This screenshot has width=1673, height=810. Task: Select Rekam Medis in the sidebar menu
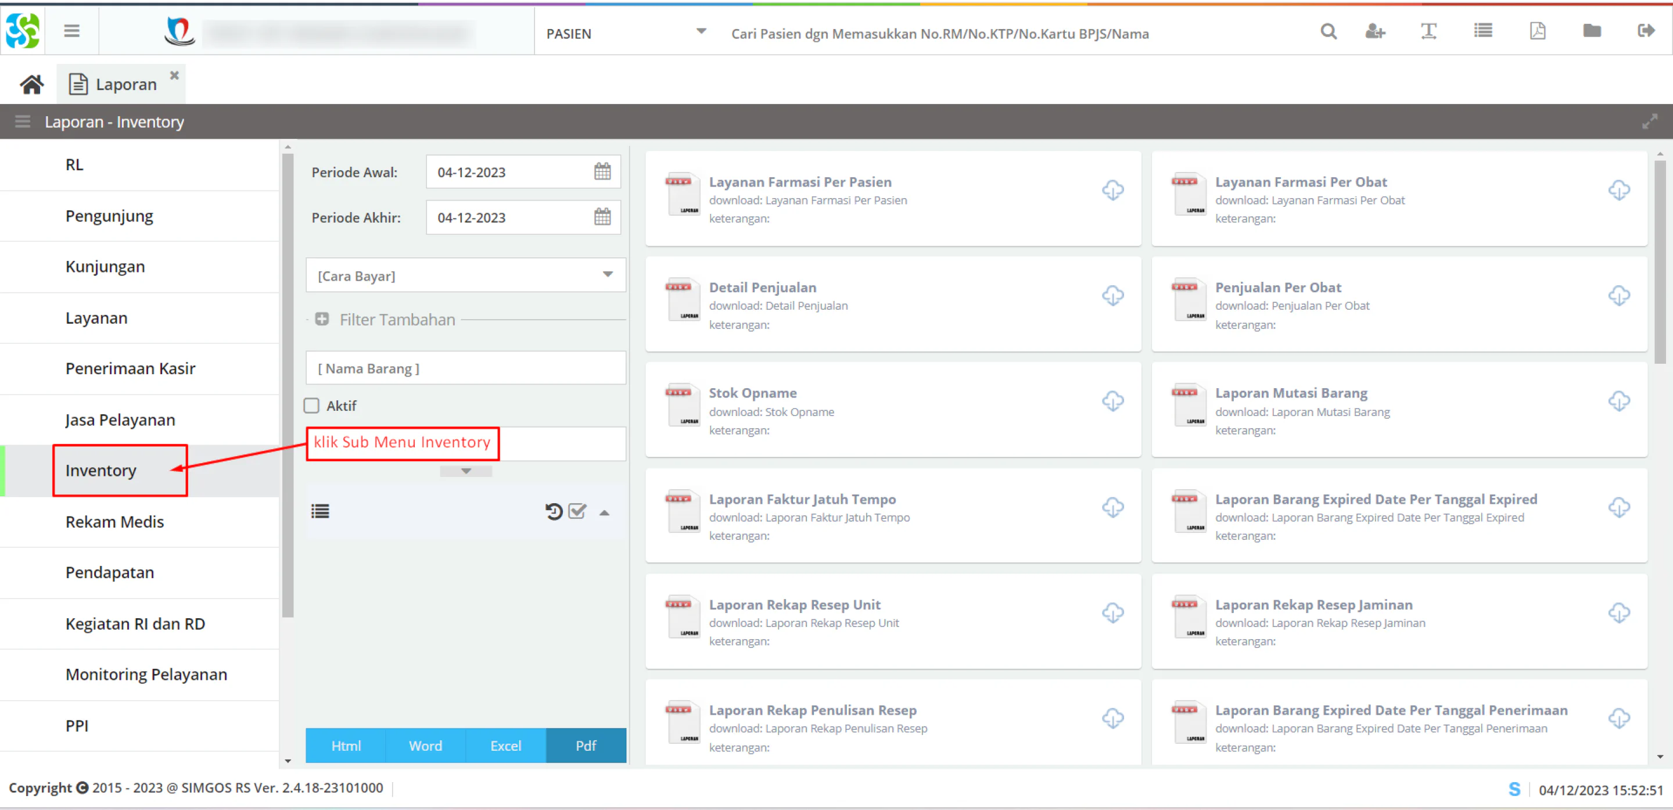click(x=114, y=522)
